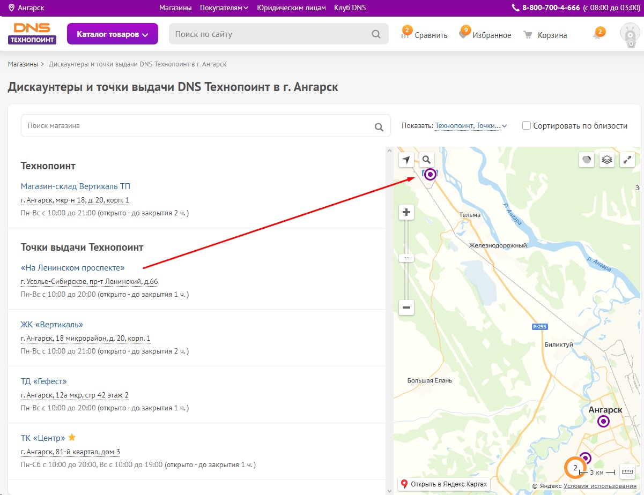The height and width of the screenshot is (495, 644).
Task: Click address г. Усолье-Сибирское, пр-т Ленинский, д.66
Action: pos(90,282)
